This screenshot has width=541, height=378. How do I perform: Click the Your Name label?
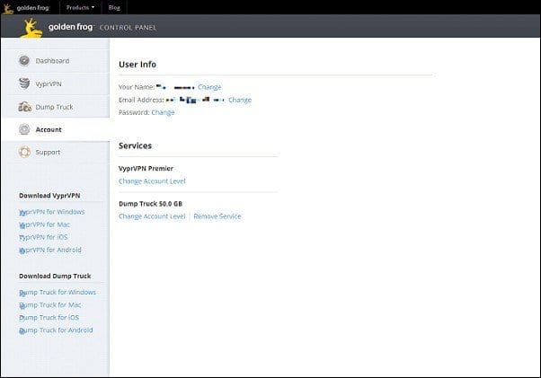[x=137, y=87]
